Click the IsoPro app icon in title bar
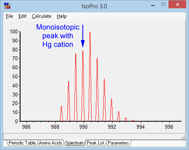This screenshot has width=189, height=150. (x=7, y=6)
